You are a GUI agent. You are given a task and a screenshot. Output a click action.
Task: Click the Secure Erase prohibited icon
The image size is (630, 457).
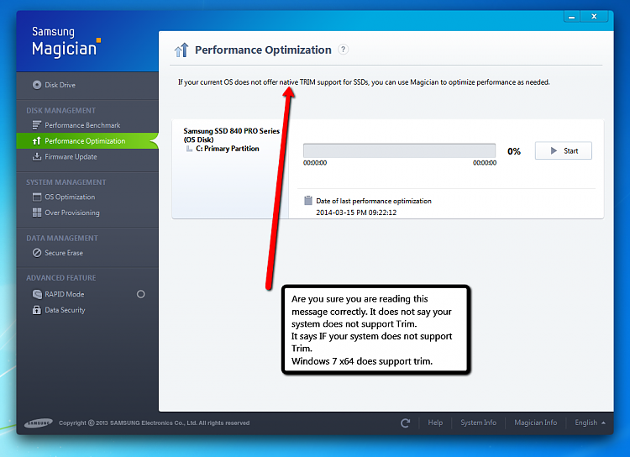[37, 253]
